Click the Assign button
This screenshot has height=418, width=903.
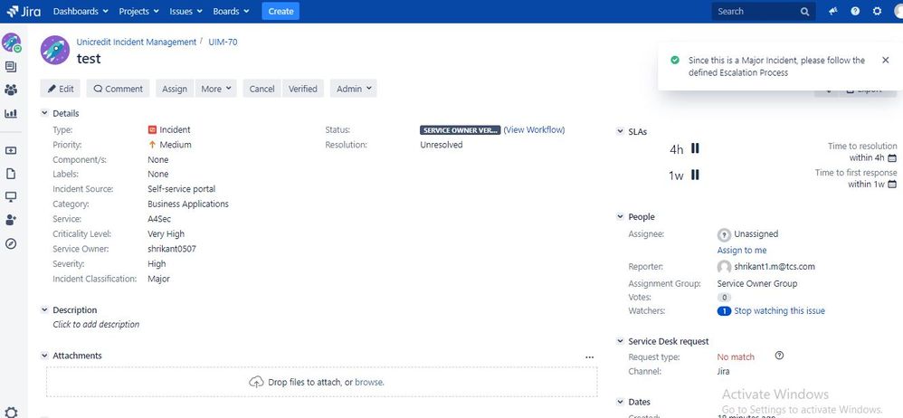(175, 89)
